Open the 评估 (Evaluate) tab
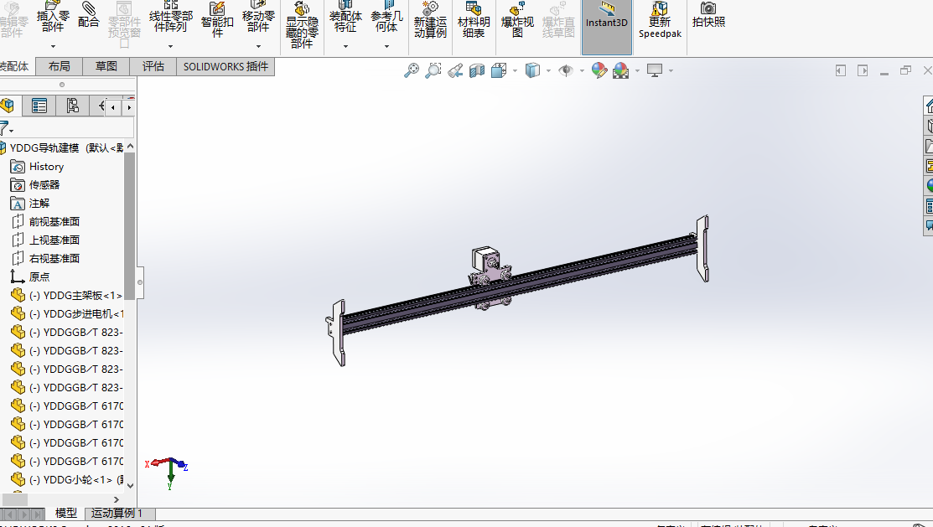 [153, 67]
